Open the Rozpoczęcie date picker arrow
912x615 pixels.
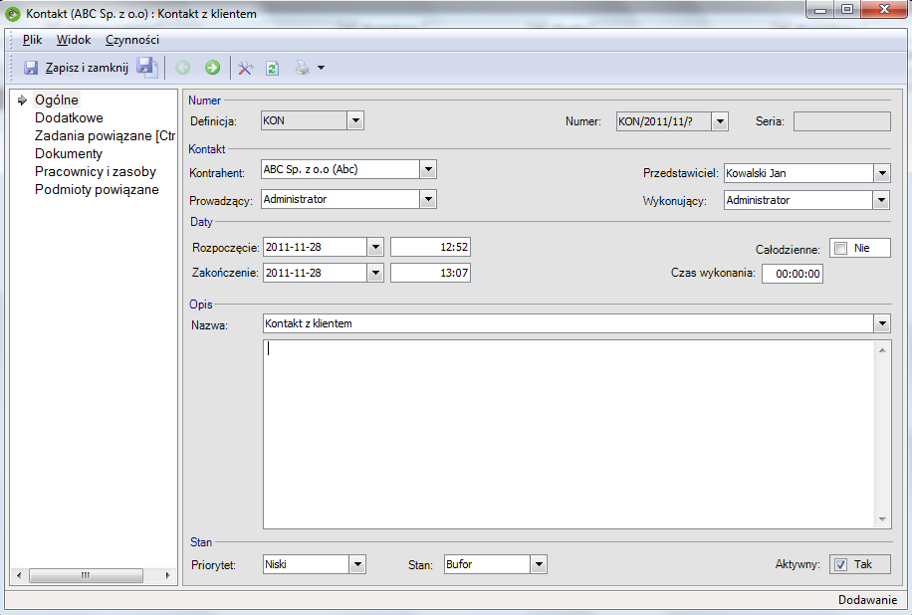pos(375,247)
